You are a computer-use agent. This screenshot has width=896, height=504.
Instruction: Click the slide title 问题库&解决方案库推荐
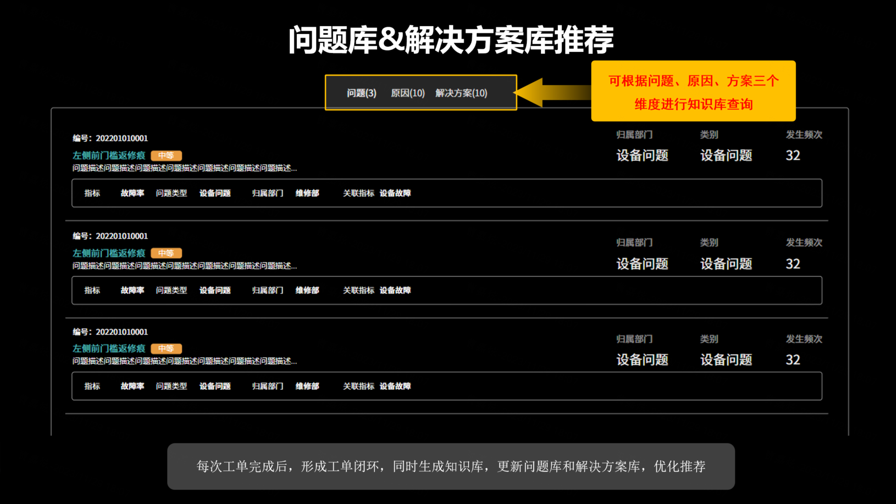click(x=451, y=40)
